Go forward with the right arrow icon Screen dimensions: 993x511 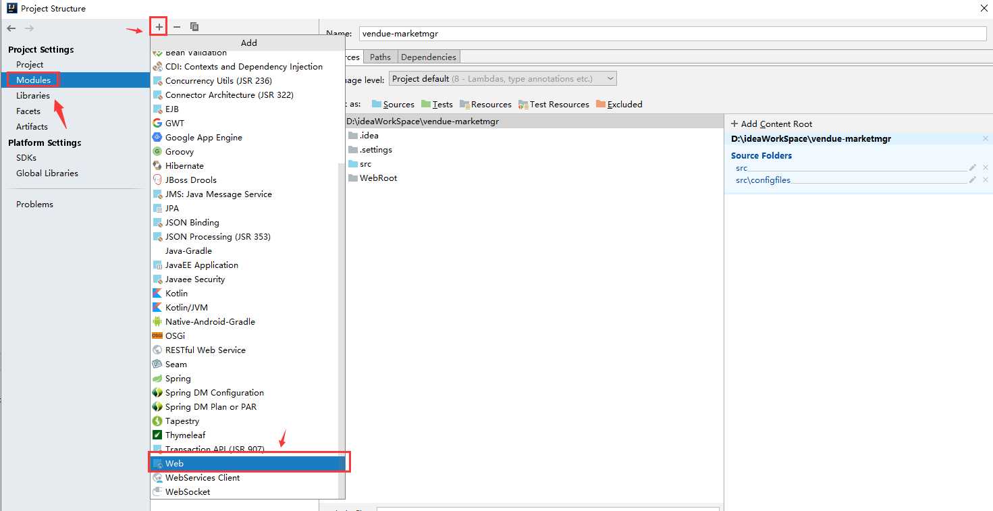point(29,28)
